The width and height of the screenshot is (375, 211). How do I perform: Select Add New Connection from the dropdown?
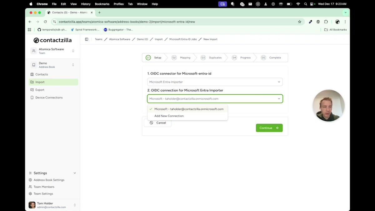[x=169, y=116]
